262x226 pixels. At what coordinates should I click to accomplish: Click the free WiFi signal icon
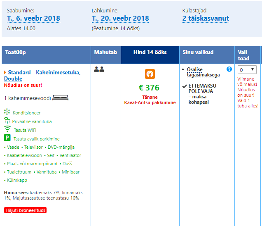click(7, 129)
